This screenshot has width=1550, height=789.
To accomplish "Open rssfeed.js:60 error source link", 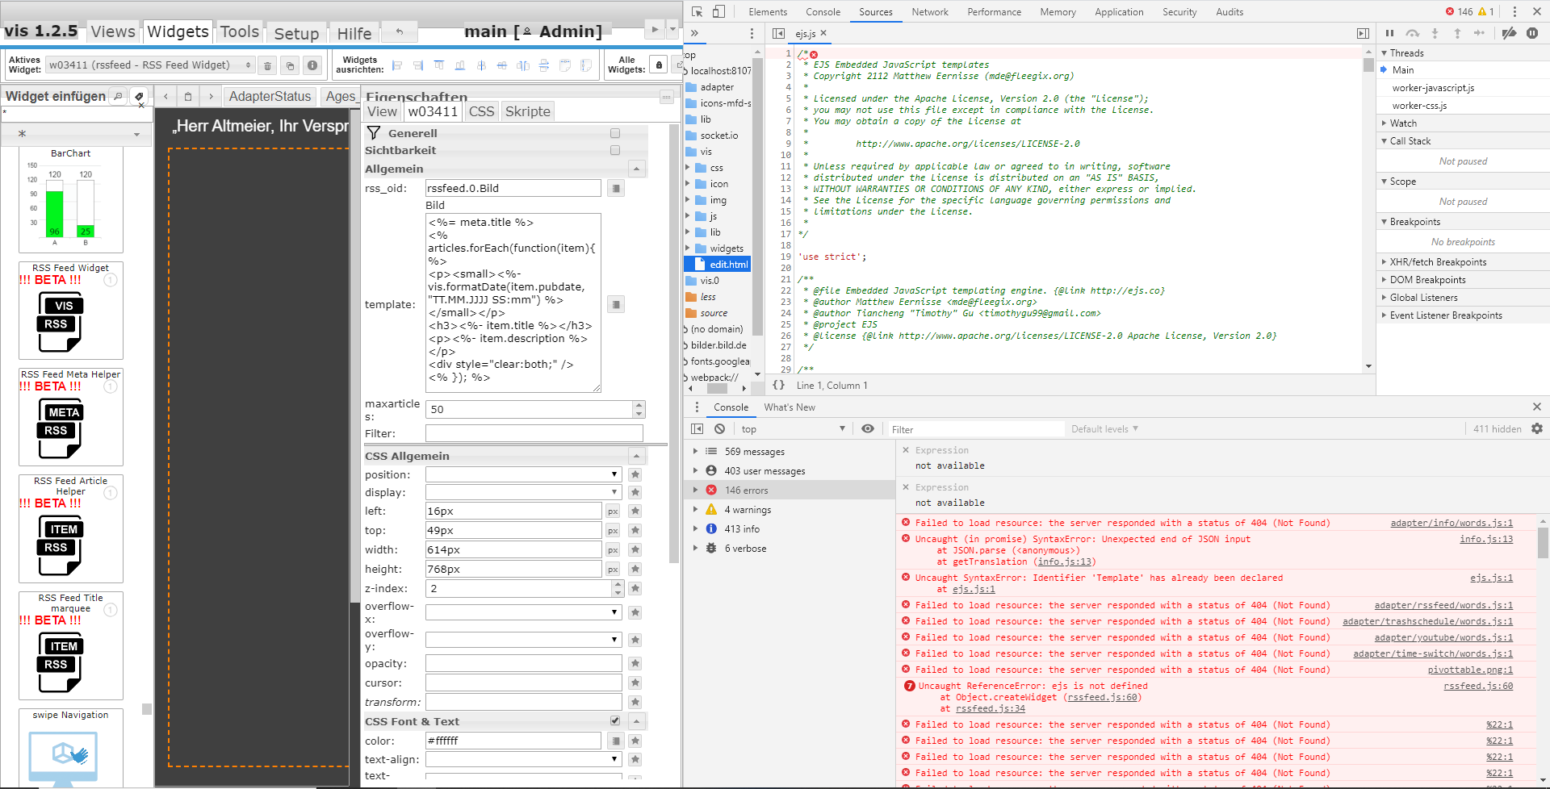I will coord(1478,686).
